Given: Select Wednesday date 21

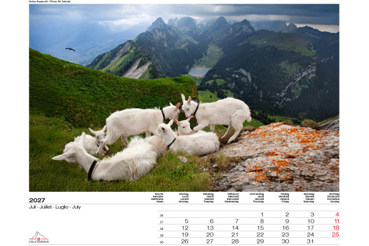Looking at the screenshot, I should [235, 235].
